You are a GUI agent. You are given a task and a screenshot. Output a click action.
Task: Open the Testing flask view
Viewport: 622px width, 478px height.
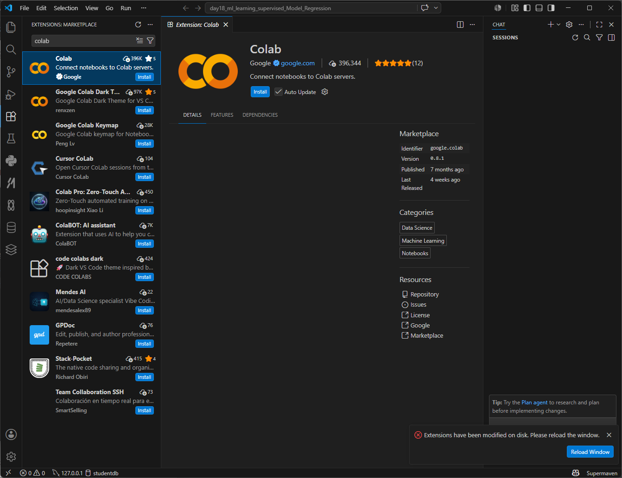point(11,138)
